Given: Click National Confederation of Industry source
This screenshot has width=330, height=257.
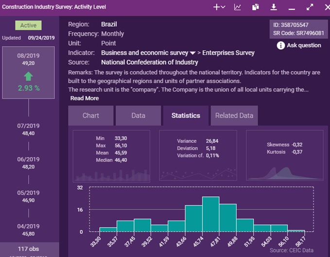Looking at the screenshot, I should (150, 62).
